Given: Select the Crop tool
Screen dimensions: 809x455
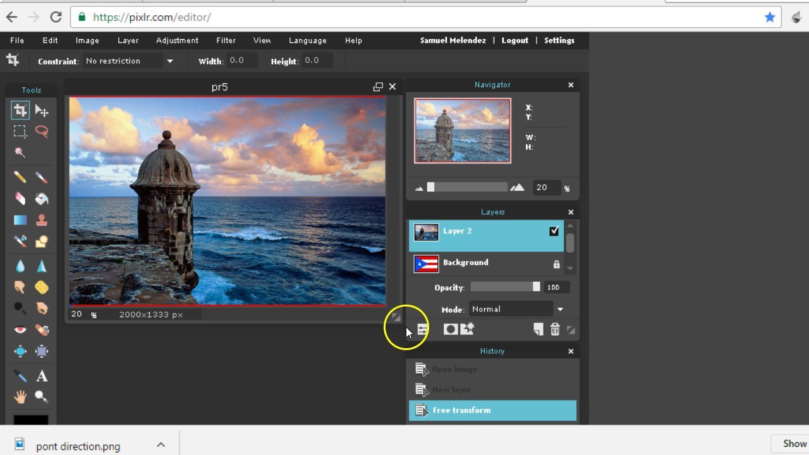Looking at the screenshot, I should 20,110.
